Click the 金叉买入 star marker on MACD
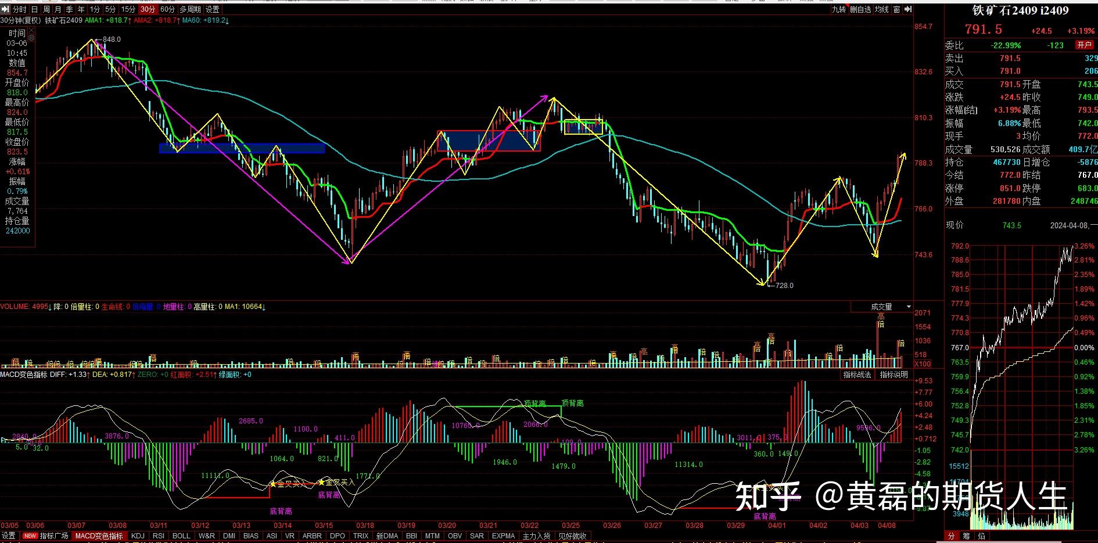 click(x=273, y=484)
